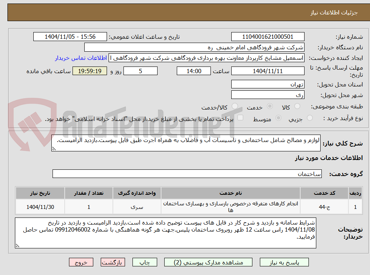Click the نوع فرآیند خرید label
Screen dimensions: 370x275
click(343, 118)
